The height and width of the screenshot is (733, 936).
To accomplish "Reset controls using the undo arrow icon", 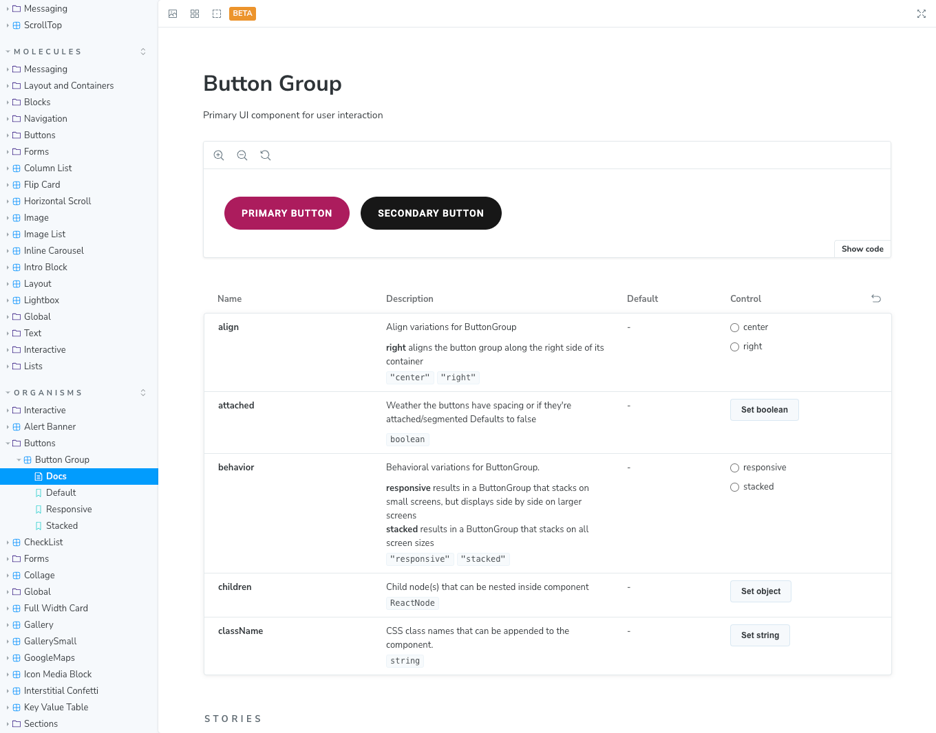I will pos(875,298).
